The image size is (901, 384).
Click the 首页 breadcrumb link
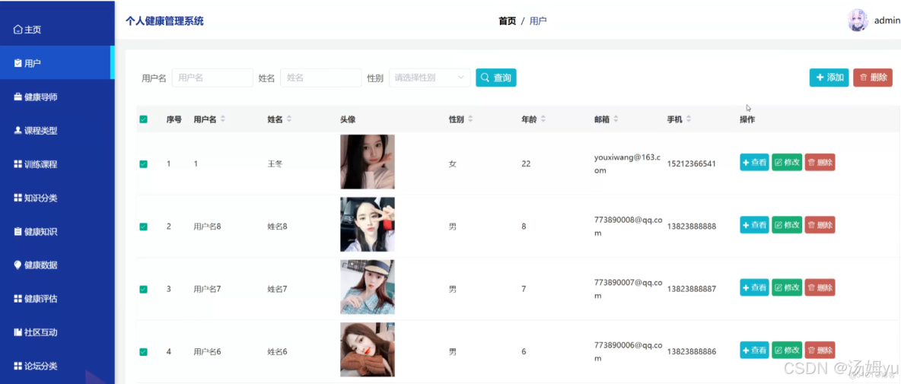pyautogui.click(x=507, y=21)
